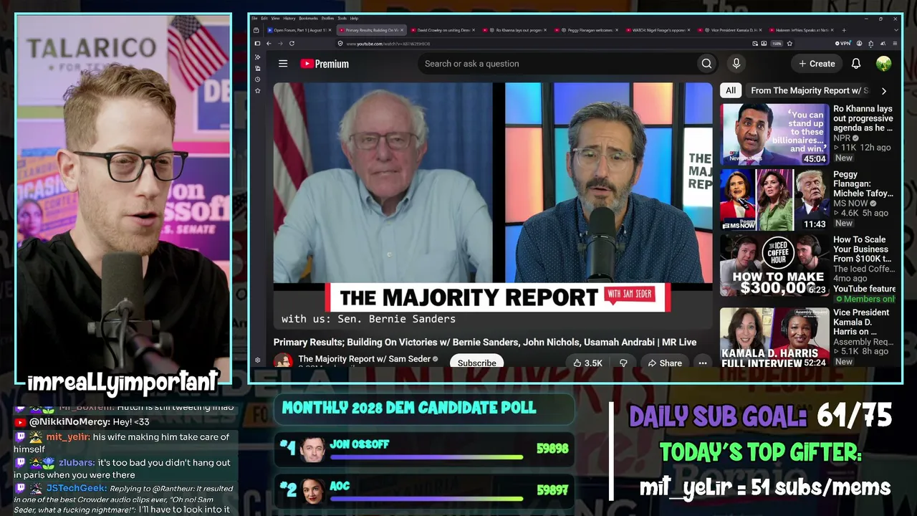Close the Open Forum, Part 1 tab

[x=330, y=30]
